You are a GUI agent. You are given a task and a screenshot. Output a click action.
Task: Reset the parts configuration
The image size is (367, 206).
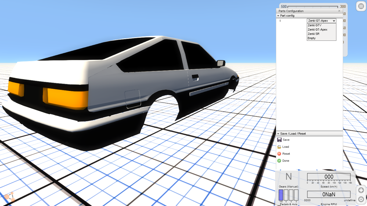click(284, 154)
